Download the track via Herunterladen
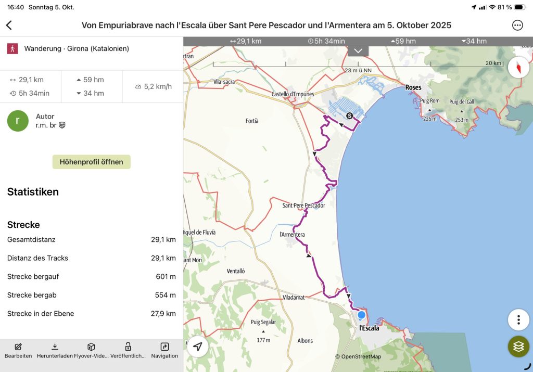 coord(55,350)
